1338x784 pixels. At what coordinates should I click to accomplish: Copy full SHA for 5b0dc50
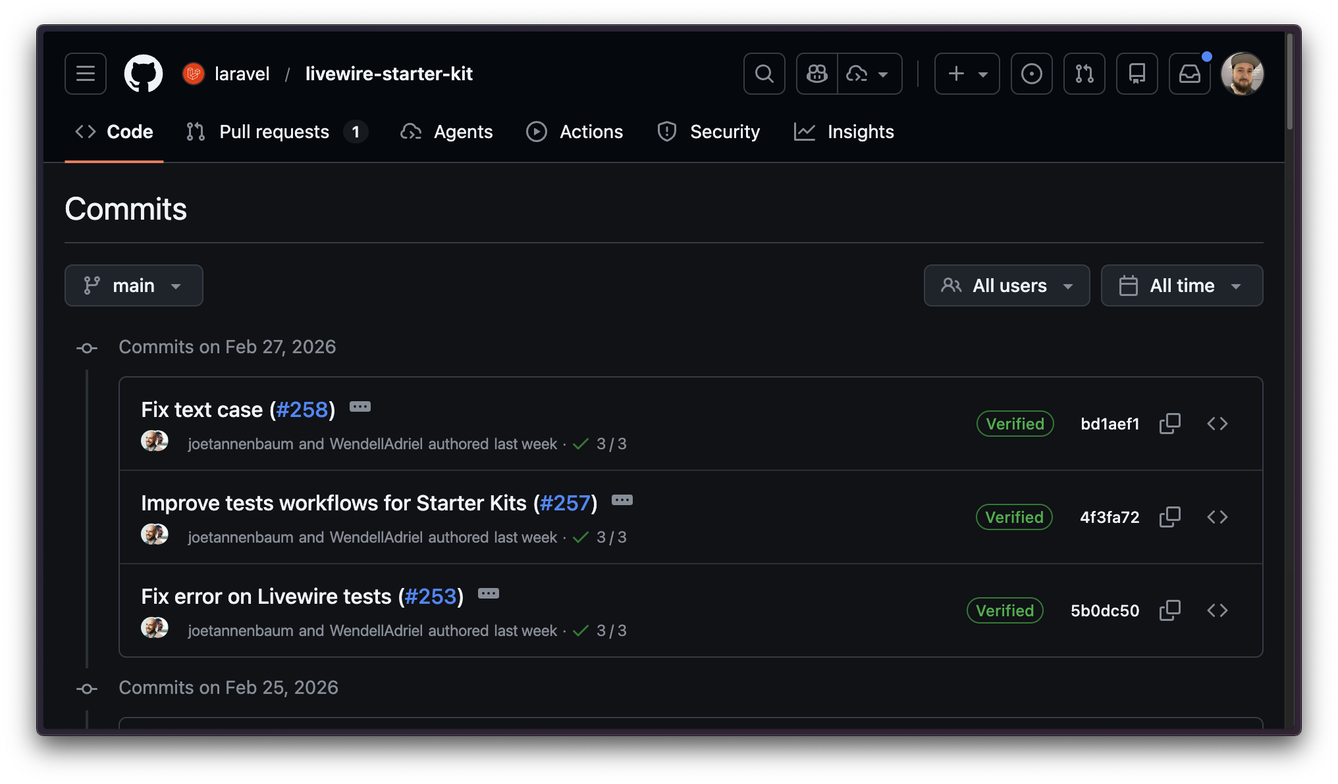[1170, 610]
